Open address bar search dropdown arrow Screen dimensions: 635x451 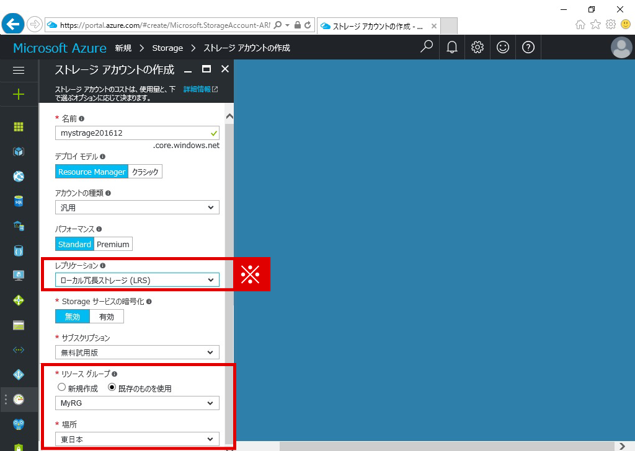point(287,25)
